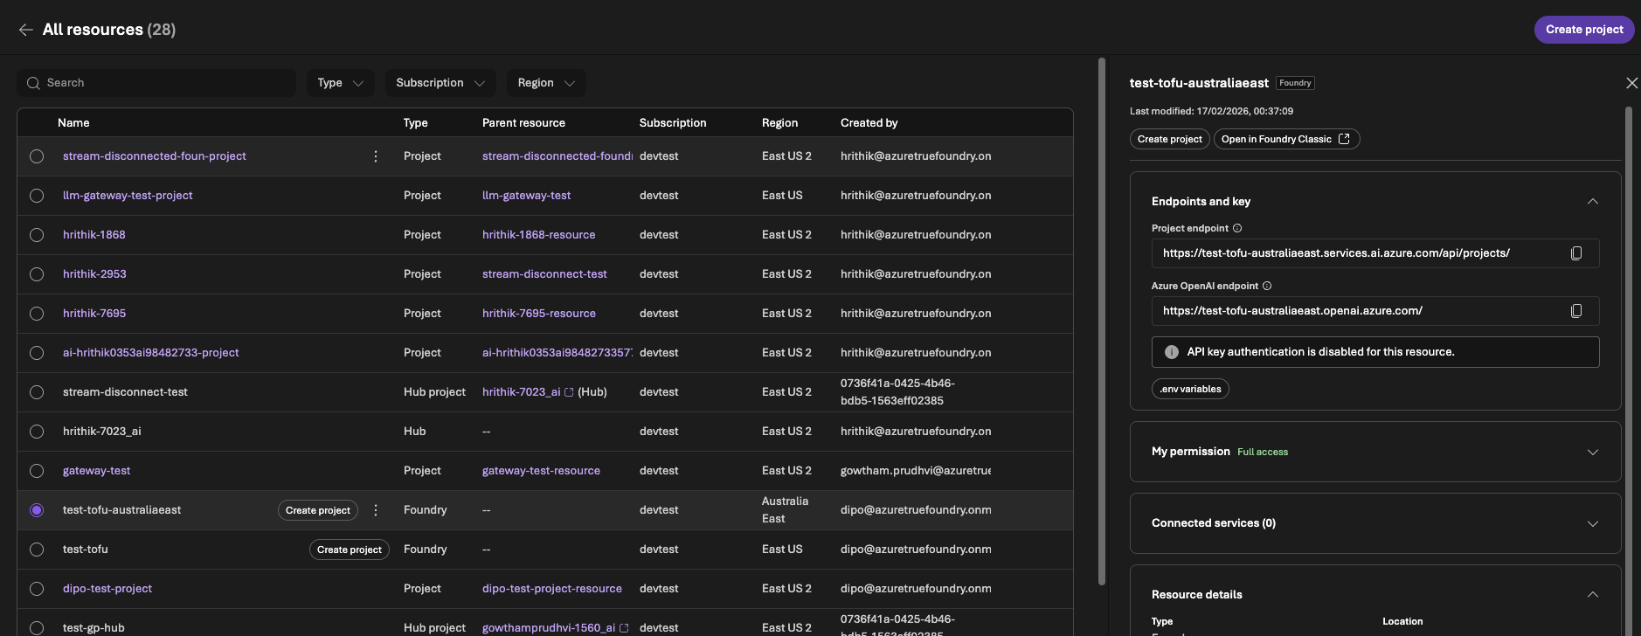Screen dimensions: 1641x636
Task: Select the test-tofu radio button
Action: click(x=37, y=550)
